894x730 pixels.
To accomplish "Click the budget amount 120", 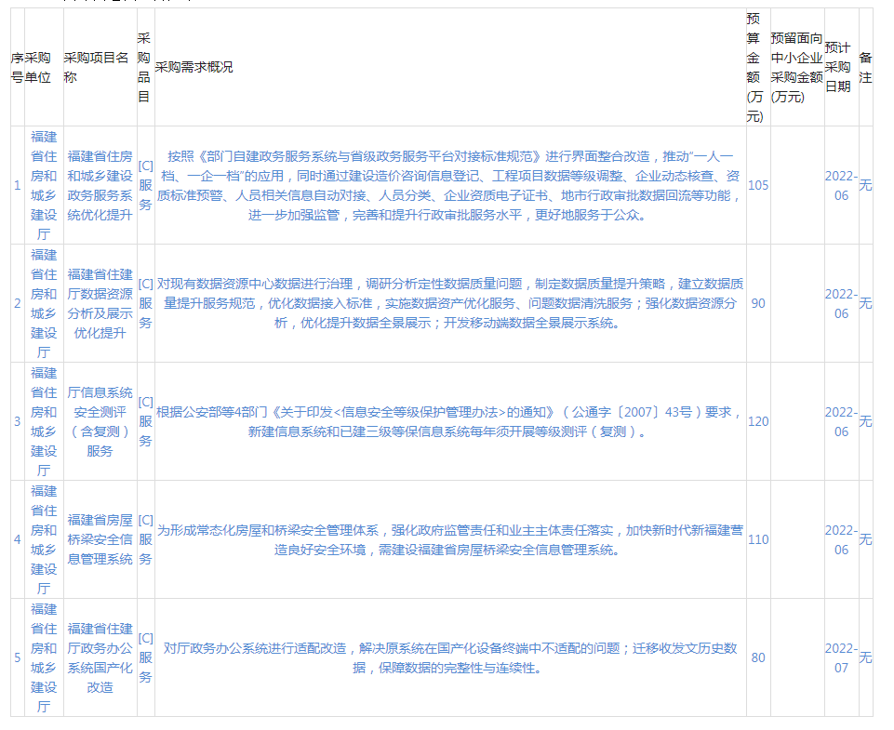I will click(757, 421).
